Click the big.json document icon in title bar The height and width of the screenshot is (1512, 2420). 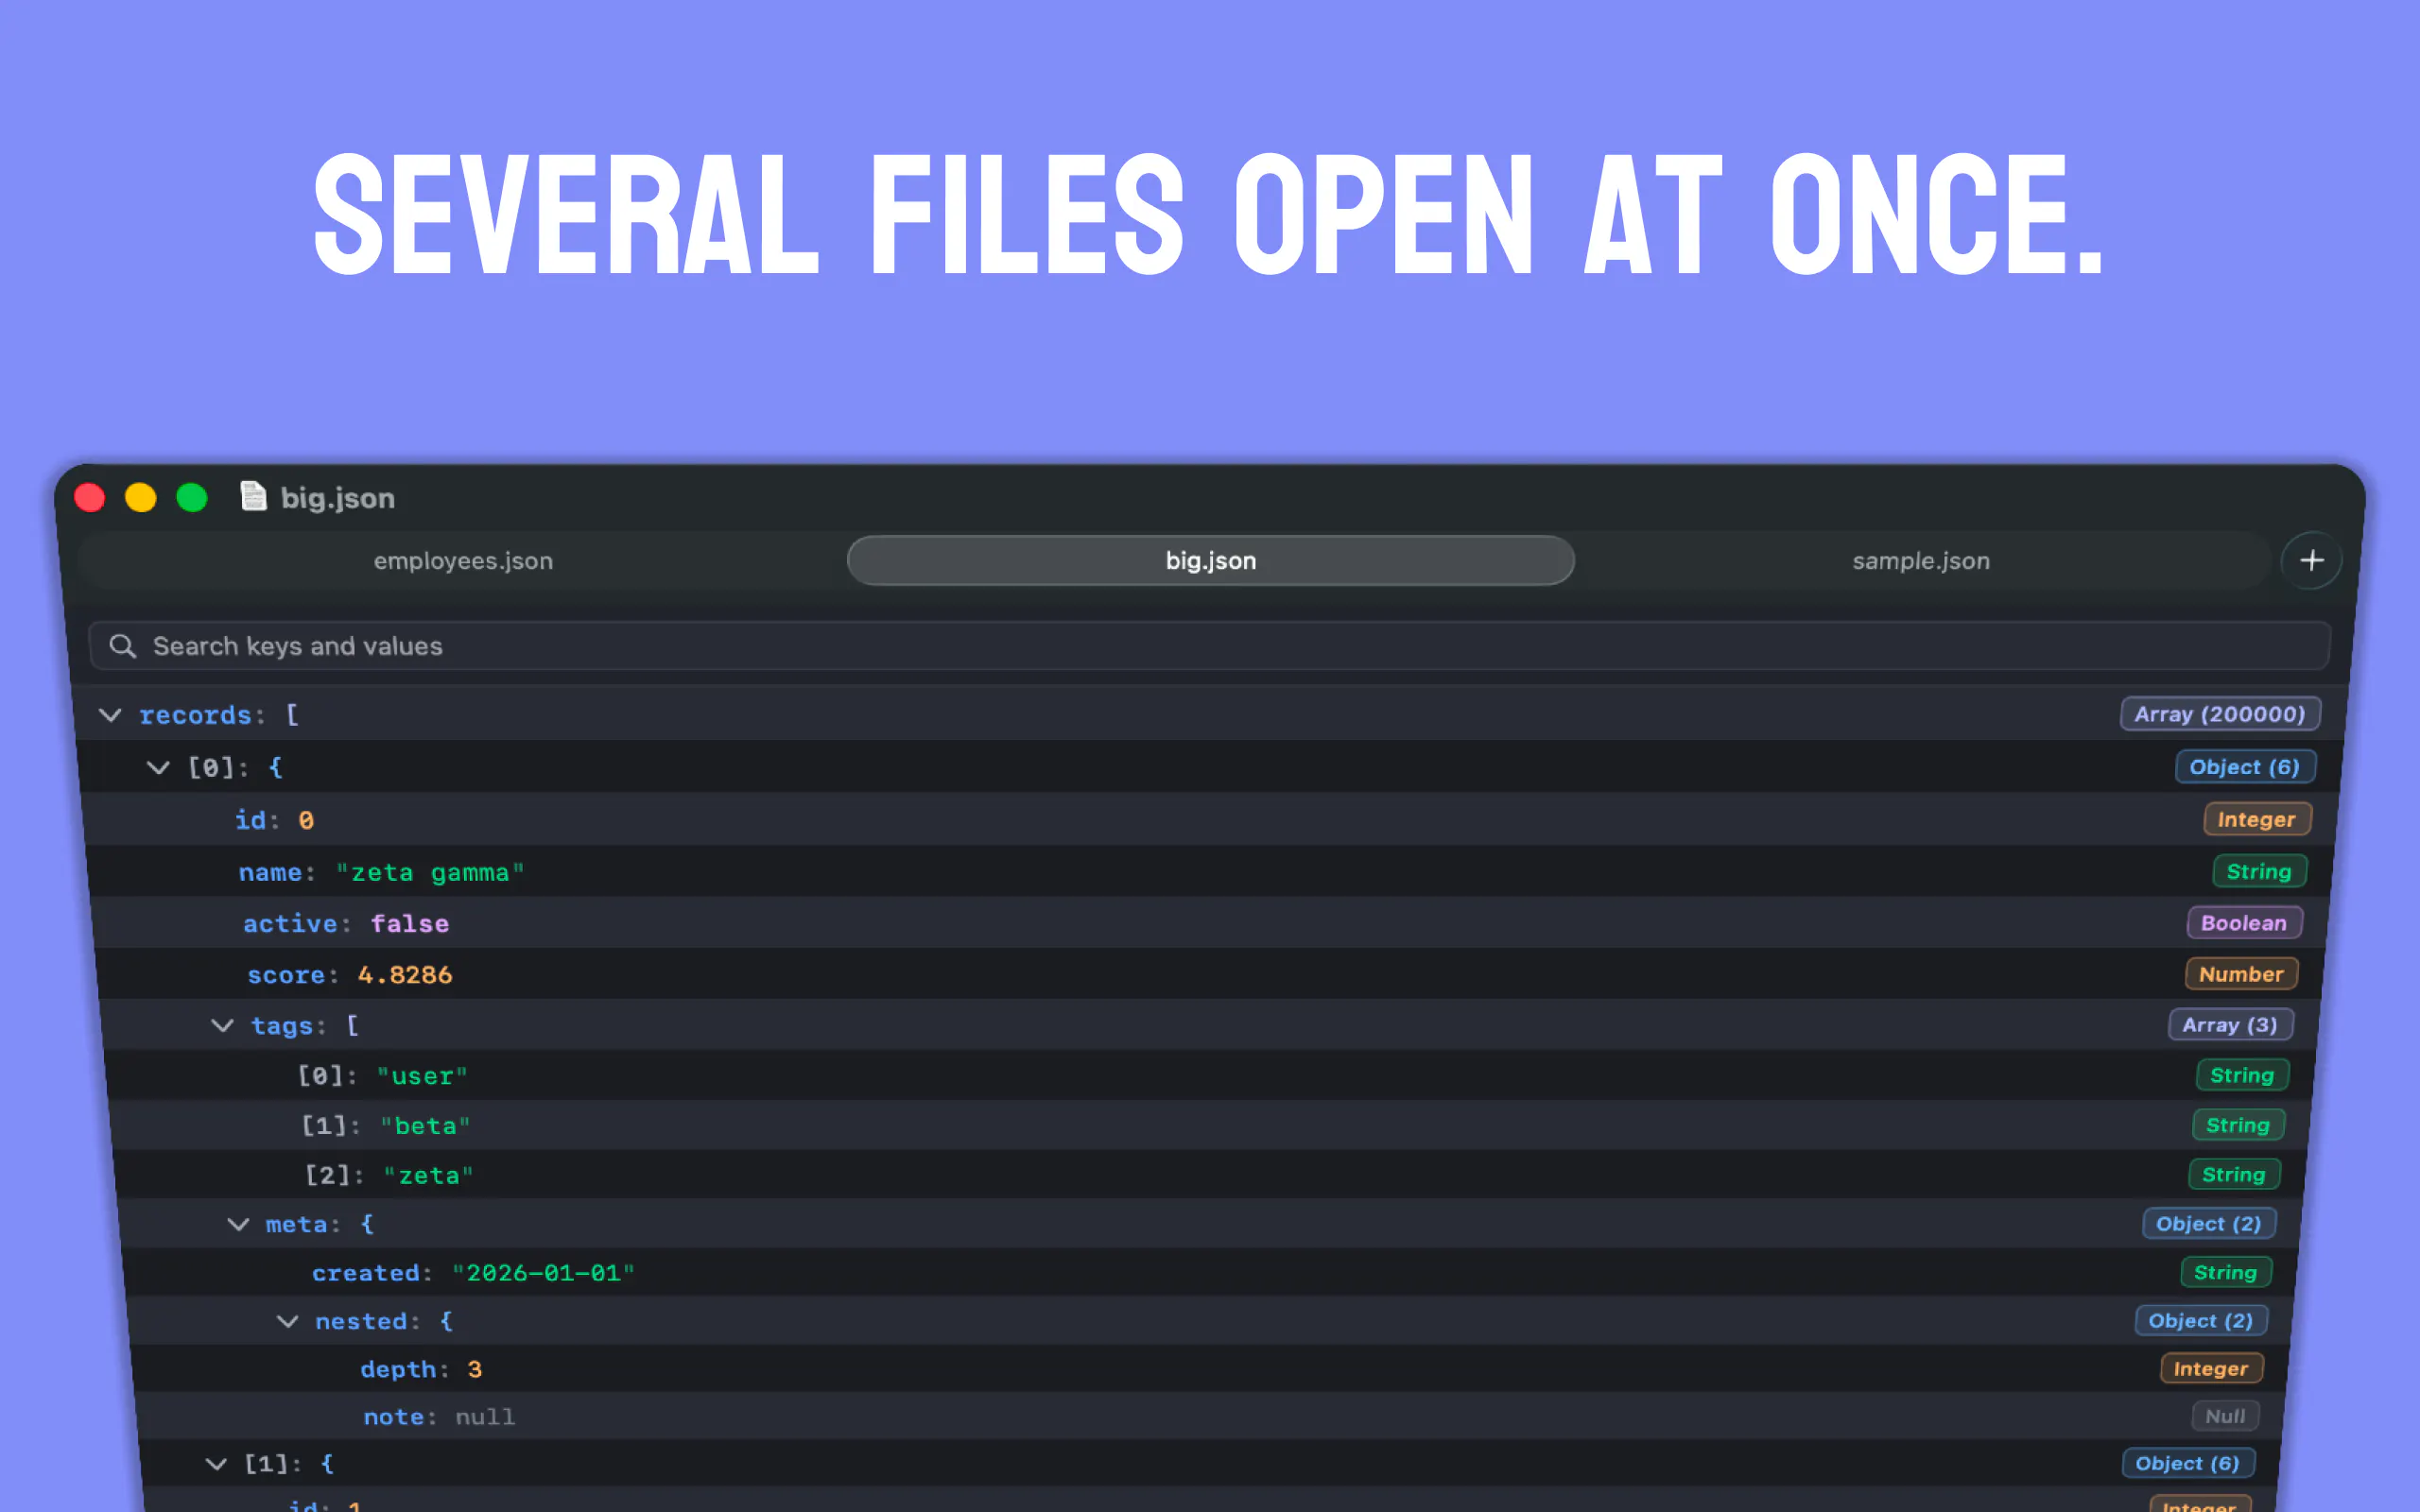253,496
